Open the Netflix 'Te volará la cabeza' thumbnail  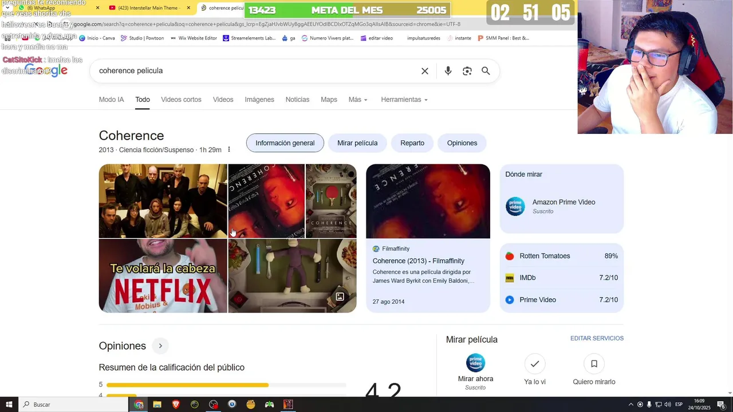(x=163, y=276)
